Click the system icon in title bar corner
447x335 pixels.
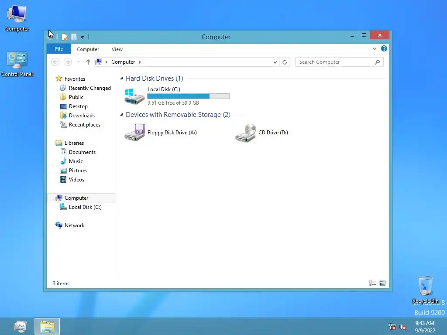point(51,37)
